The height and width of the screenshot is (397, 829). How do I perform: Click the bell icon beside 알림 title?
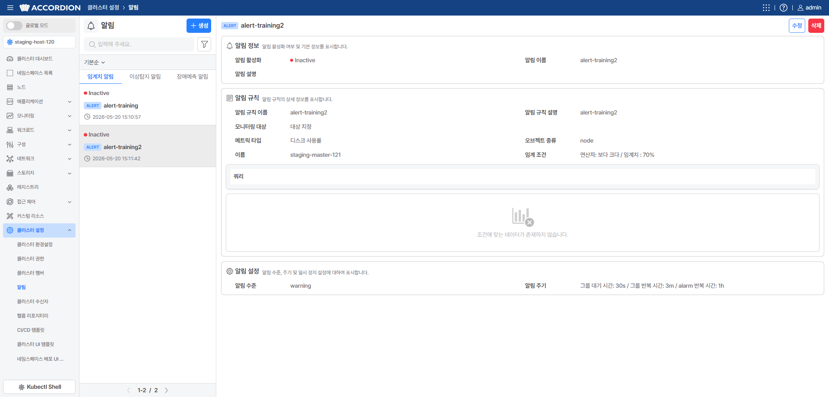pyautogui.click(x=91, y=26)
